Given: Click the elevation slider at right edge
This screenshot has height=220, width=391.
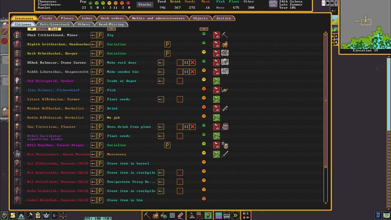Looking at the screenshot, I should (388, 132).
